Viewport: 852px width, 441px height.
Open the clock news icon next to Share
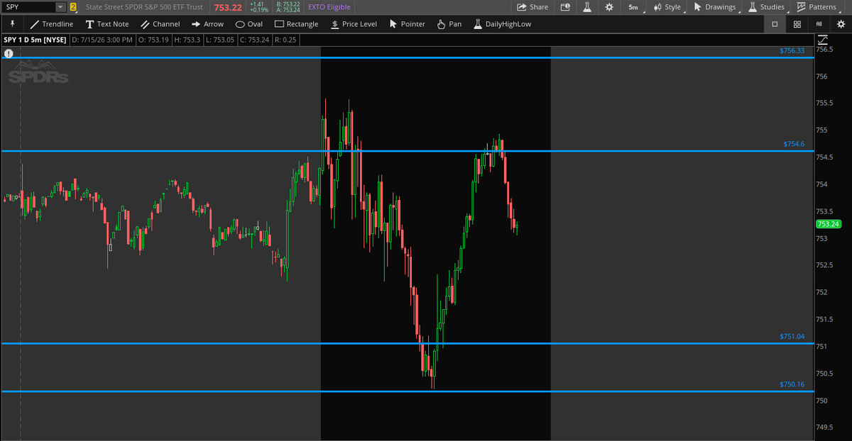click(565, 7)
